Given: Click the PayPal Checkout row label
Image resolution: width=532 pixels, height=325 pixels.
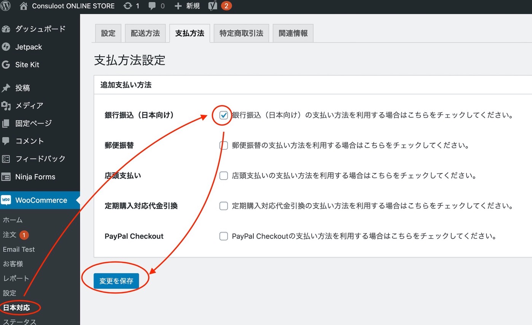Looking at the screenshot, I should point(134,236).
